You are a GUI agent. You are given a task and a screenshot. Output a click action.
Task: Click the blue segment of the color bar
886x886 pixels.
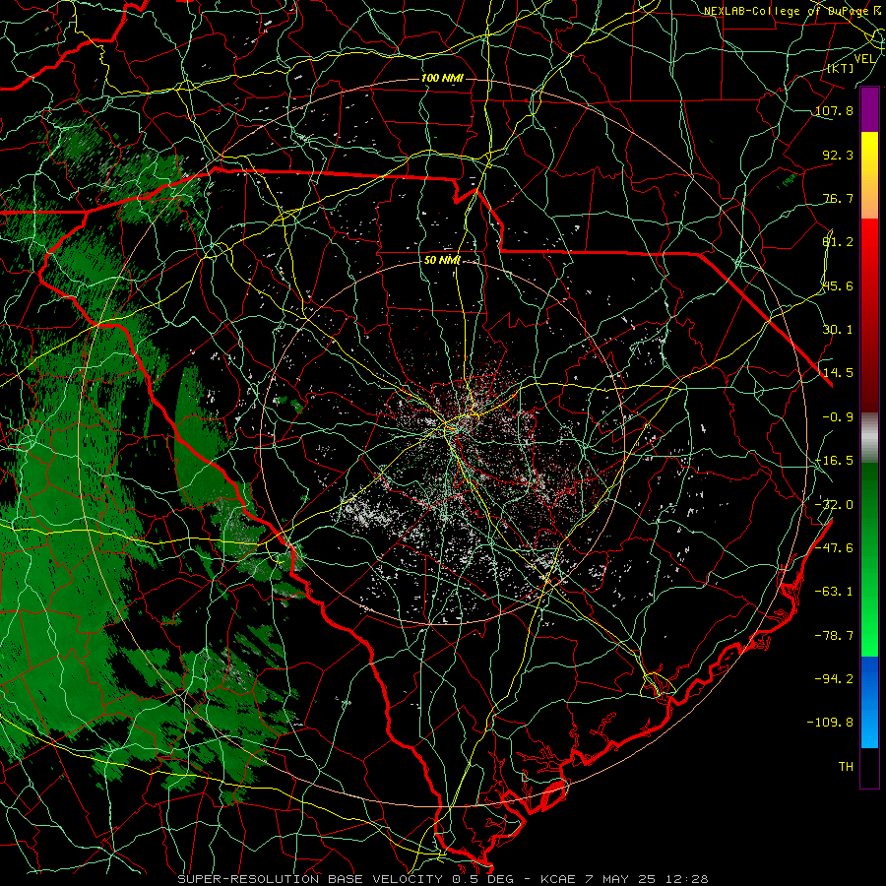[869, 702]
